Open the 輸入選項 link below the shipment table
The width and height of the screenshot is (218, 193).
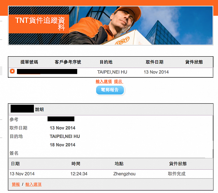click(104, 81)
